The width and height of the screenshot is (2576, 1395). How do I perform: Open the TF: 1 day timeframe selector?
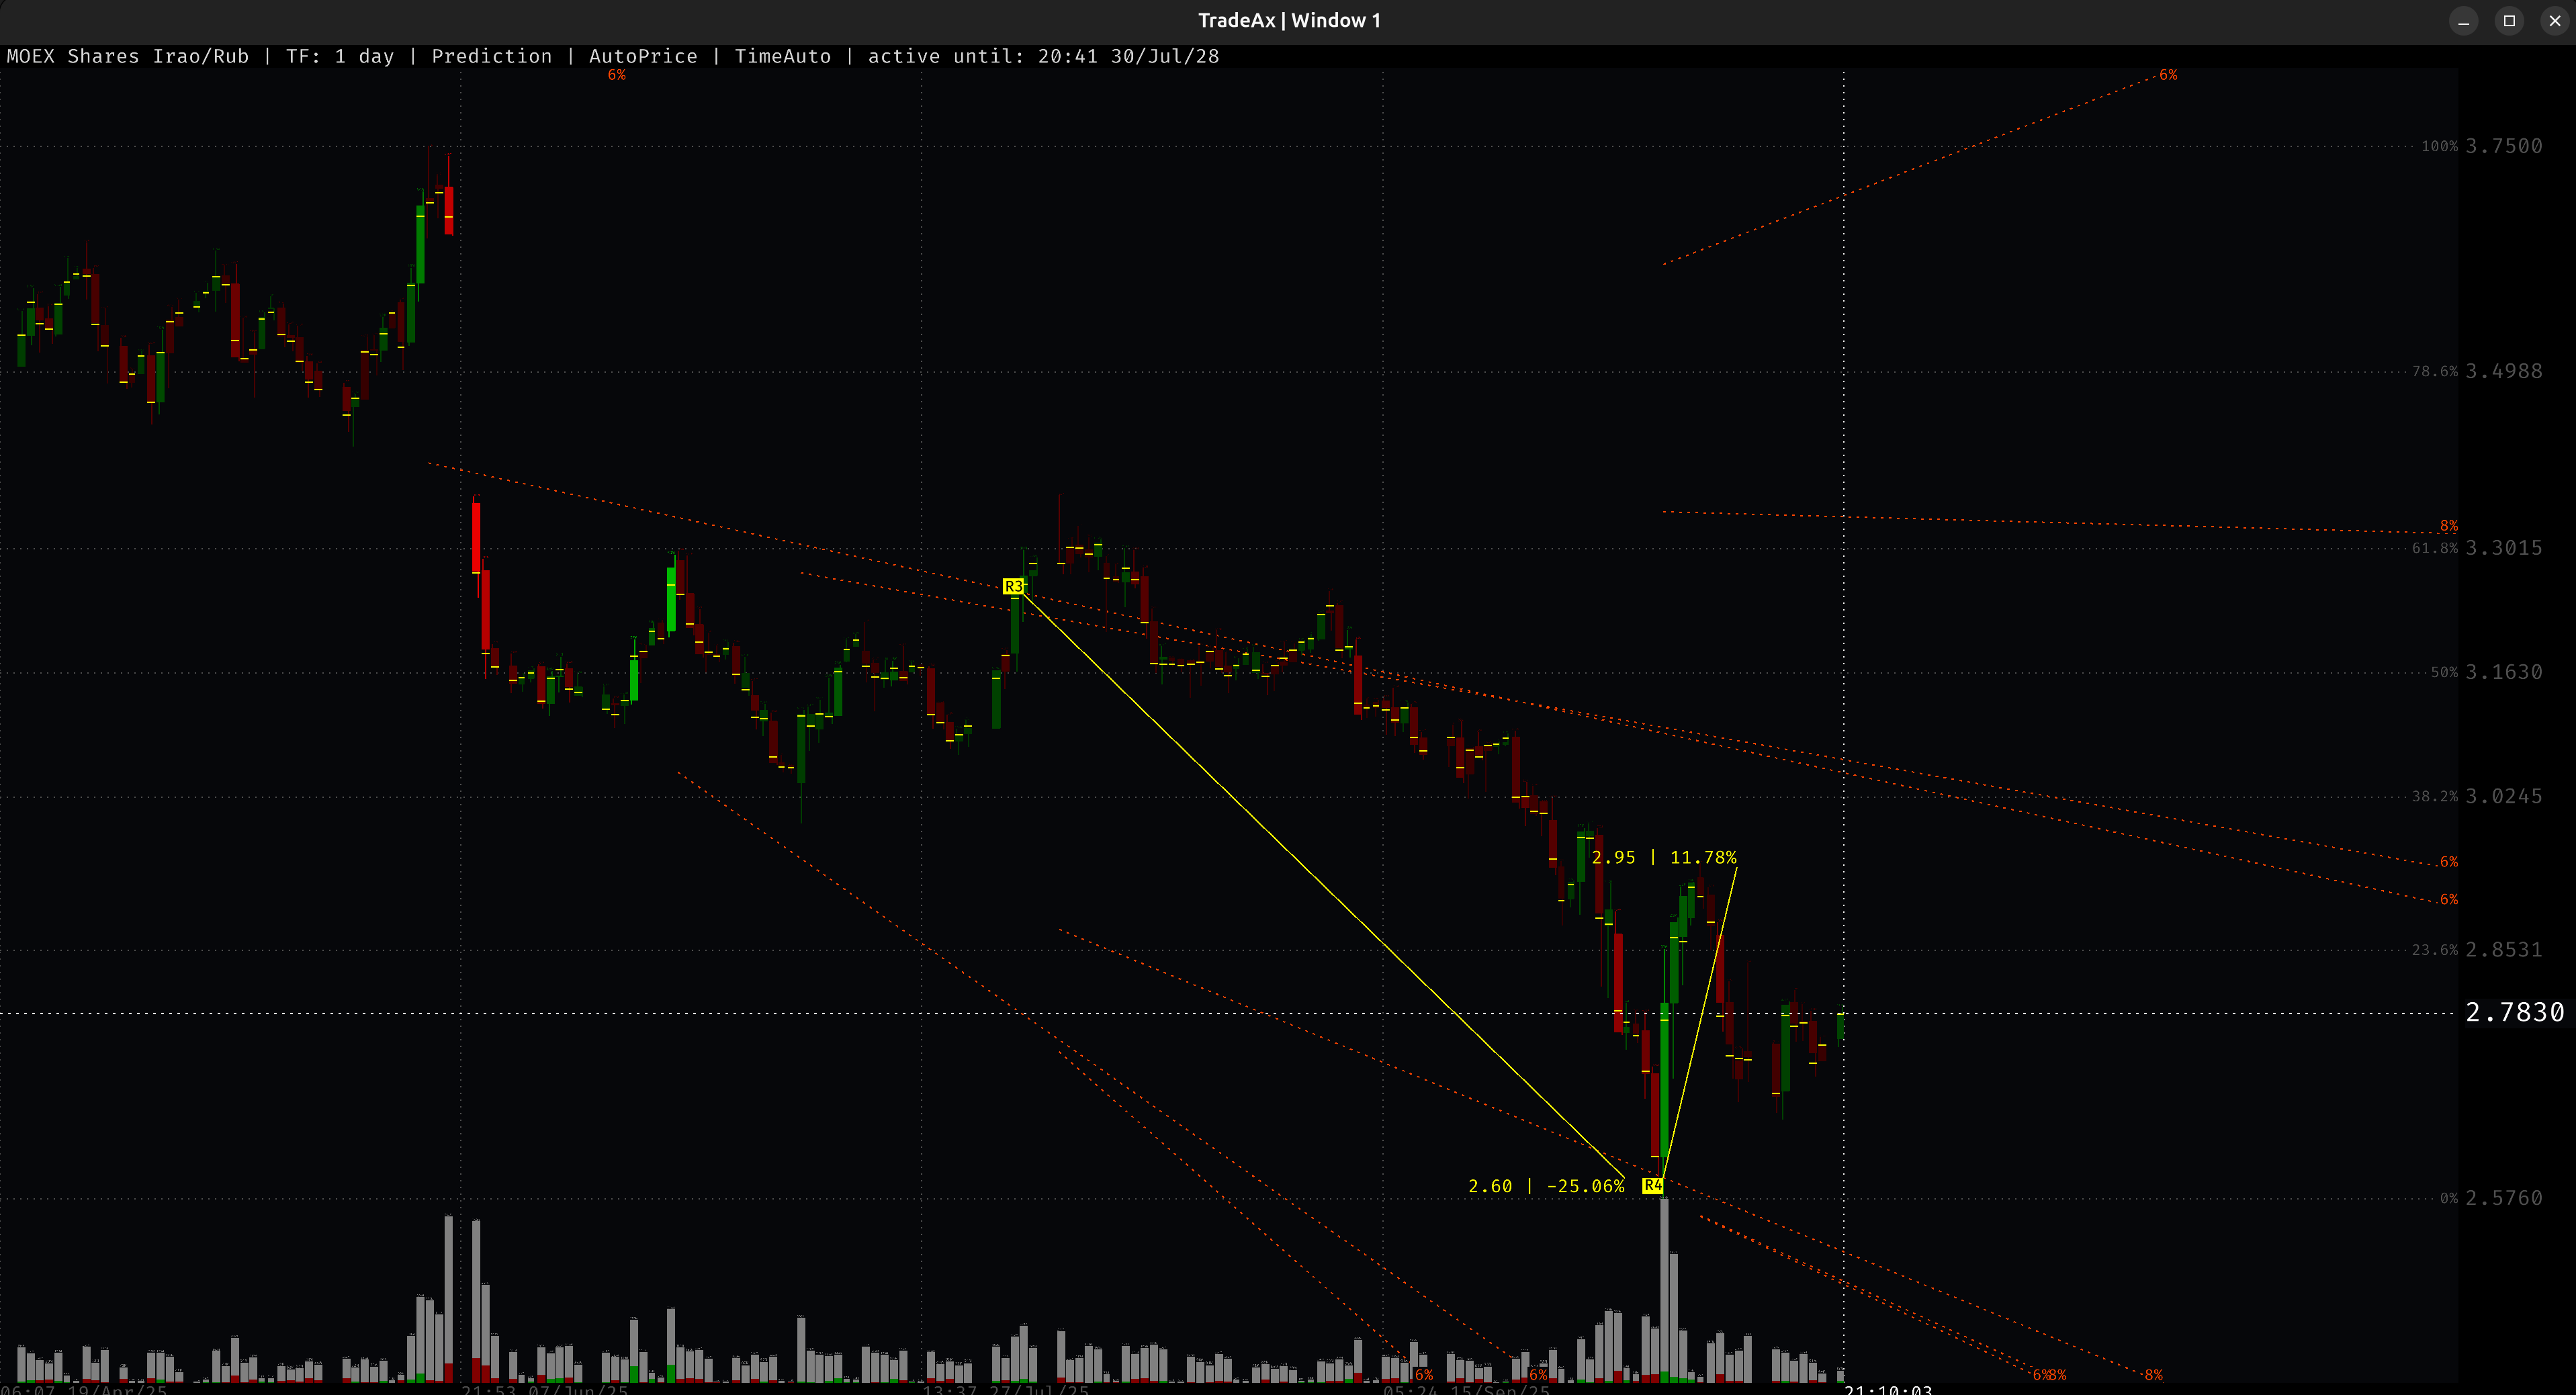pos(339,56)
